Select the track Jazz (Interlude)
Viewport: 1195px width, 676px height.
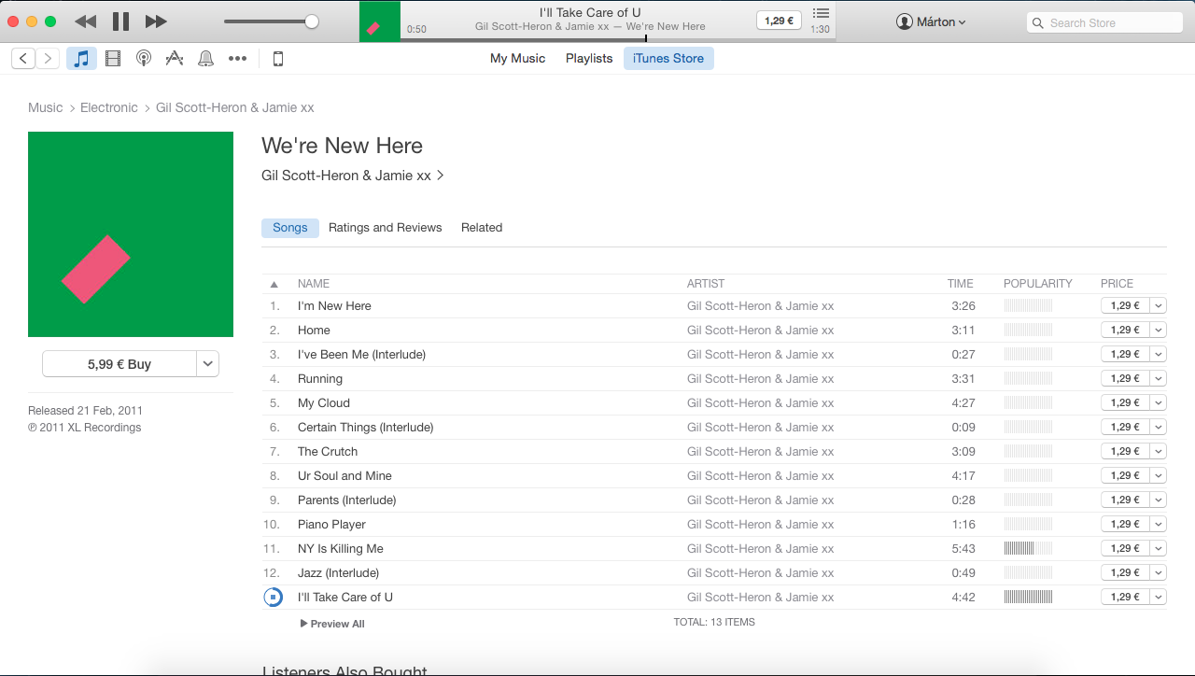tap(714, 573)
